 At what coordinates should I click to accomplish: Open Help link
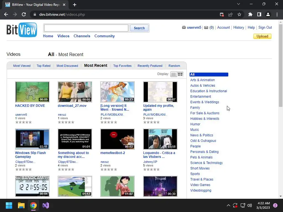pyautogui.click(x=251, y=27)
